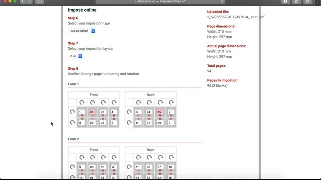Edit page number field 86 in Form 2 Back
This screenshot has width=321, height=180.
[149, 167]
